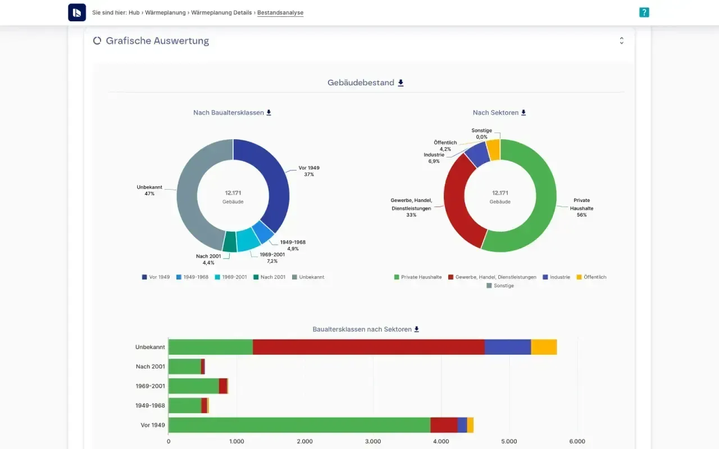Click 'Nach 2001 4,4%' donut label

[x=208, y=259]
